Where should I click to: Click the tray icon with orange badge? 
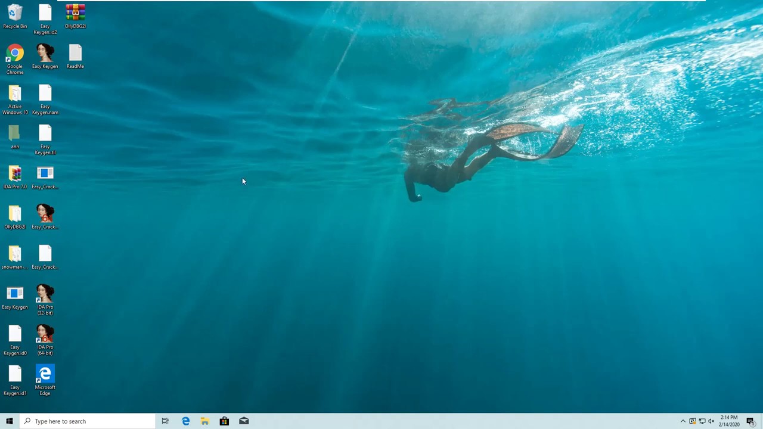[x=693, y=421]
